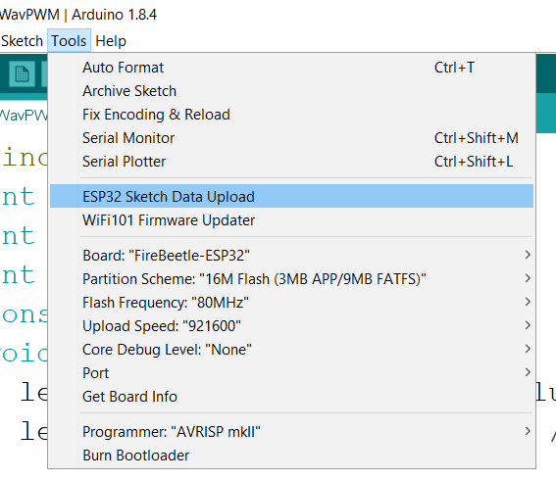Expand the Board FireBeetle-ESP32 submenu
The image size is (556, 480).
point(291,255)
